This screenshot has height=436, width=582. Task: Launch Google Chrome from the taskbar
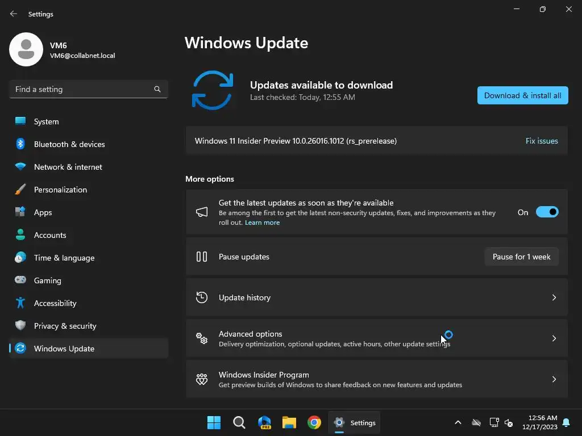[314, 422]
